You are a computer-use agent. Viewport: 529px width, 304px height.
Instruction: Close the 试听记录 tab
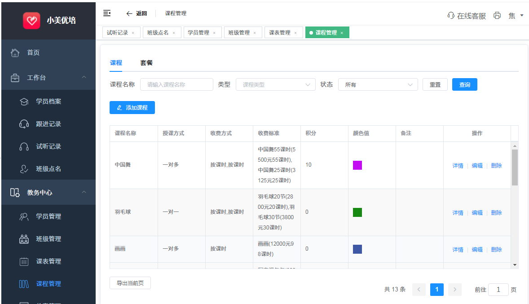(133, 33)
